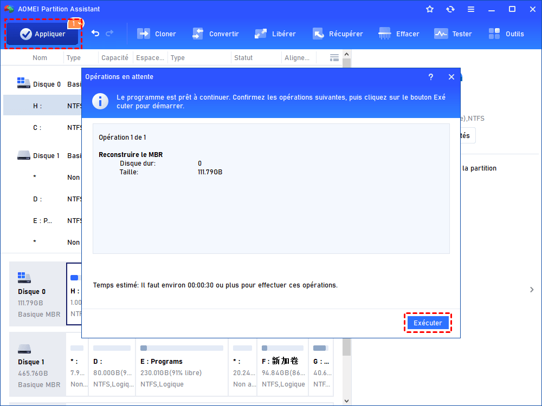Select the C: partition row
Viewport: 542px width, 406px height.
(42, 128)
